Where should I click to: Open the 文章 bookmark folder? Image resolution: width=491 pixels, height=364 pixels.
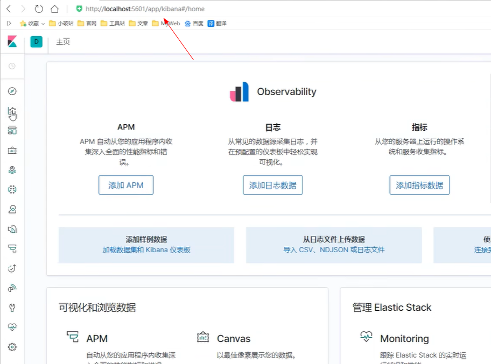coord(138,23)
